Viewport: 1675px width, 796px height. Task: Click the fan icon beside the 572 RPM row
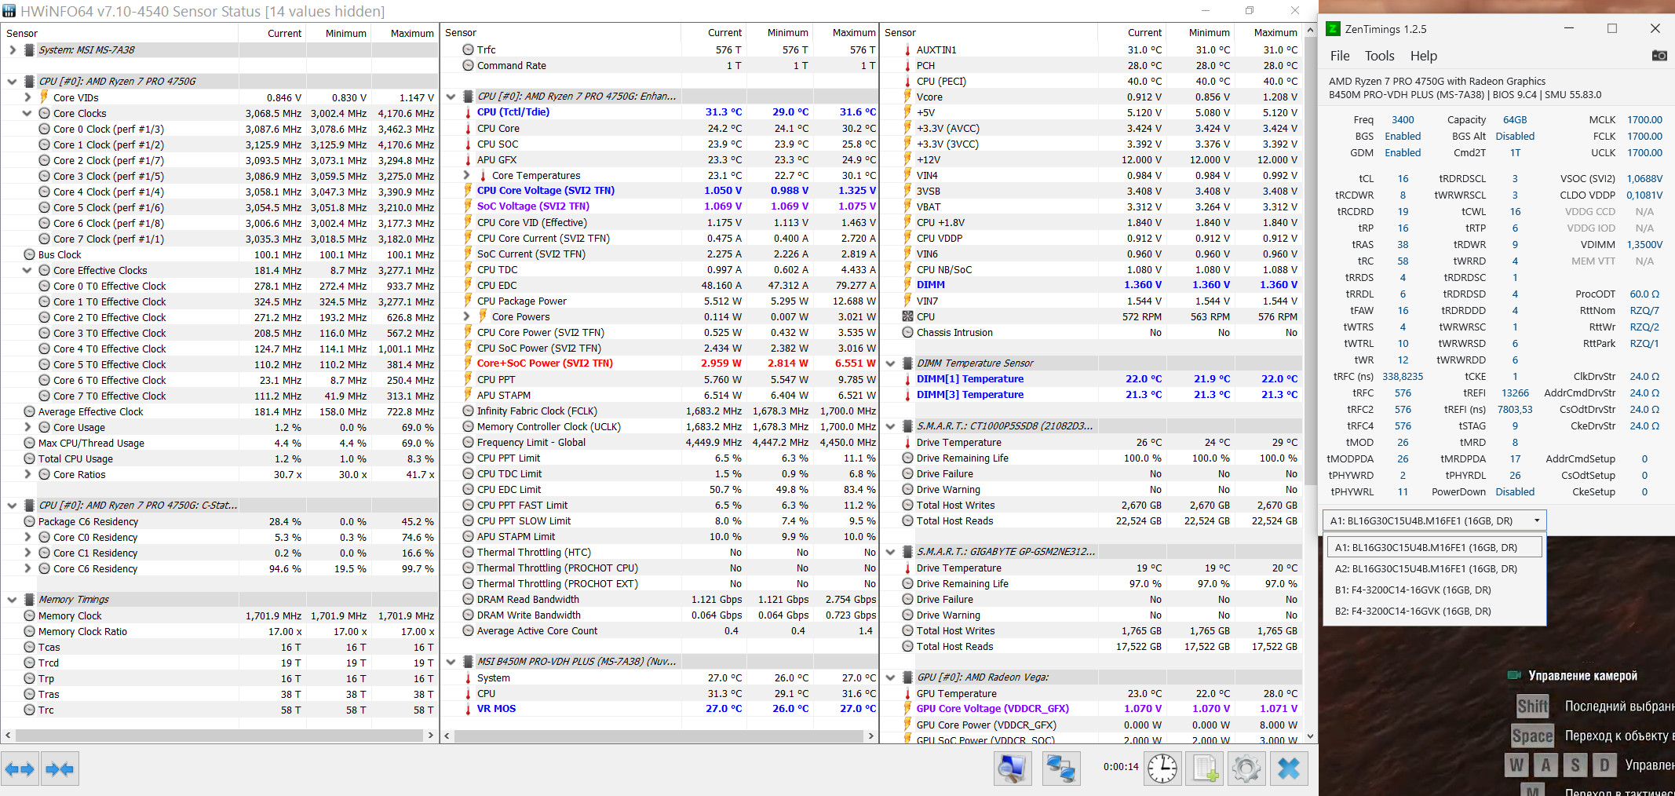907,316
